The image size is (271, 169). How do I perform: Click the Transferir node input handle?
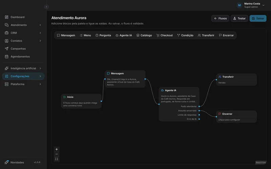(216, 80)
